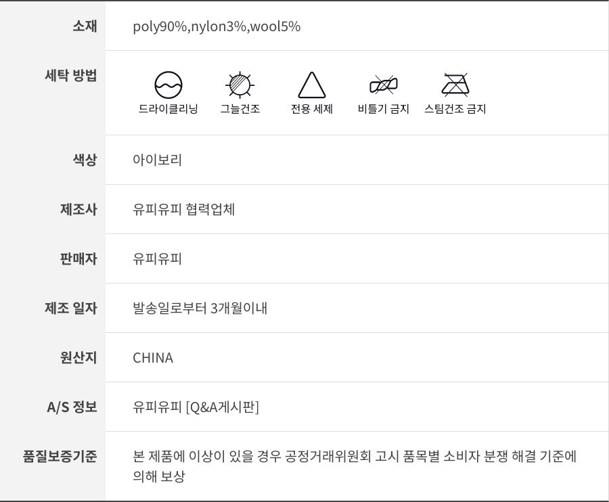This screenshot has width=609, height=502.
Task: Select the triangle detergent icon
Action: click(312, 85)
